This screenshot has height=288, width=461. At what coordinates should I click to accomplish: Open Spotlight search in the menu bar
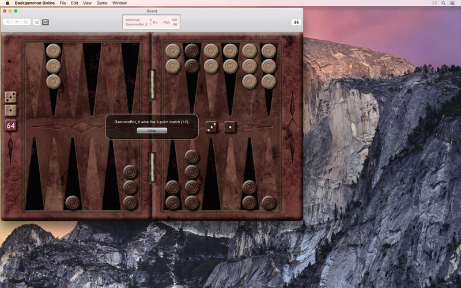[443, 3]
